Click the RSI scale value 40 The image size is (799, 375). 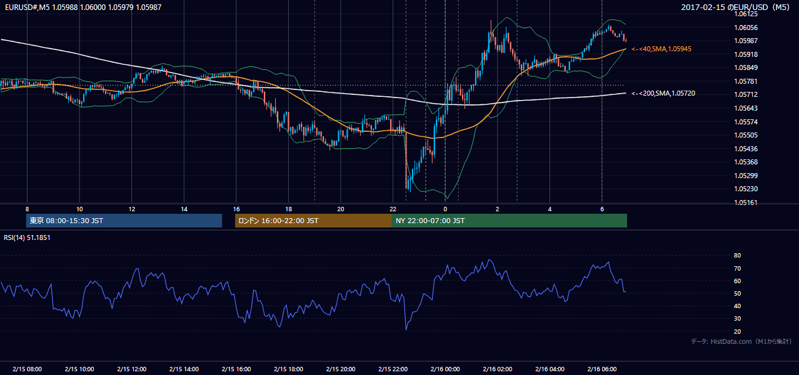738,306
